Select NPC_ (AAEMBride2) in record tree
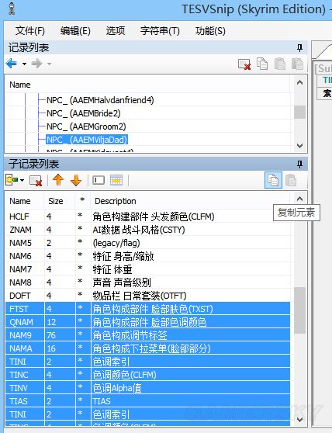The height and width of the screenshot is (433, 332). tap(84, 113)
